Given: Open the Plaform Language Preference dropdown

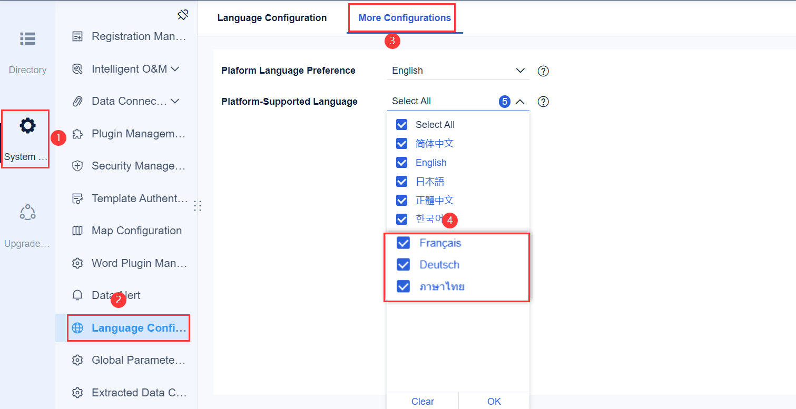Looking at the screenshot, I should pos(458,70).
